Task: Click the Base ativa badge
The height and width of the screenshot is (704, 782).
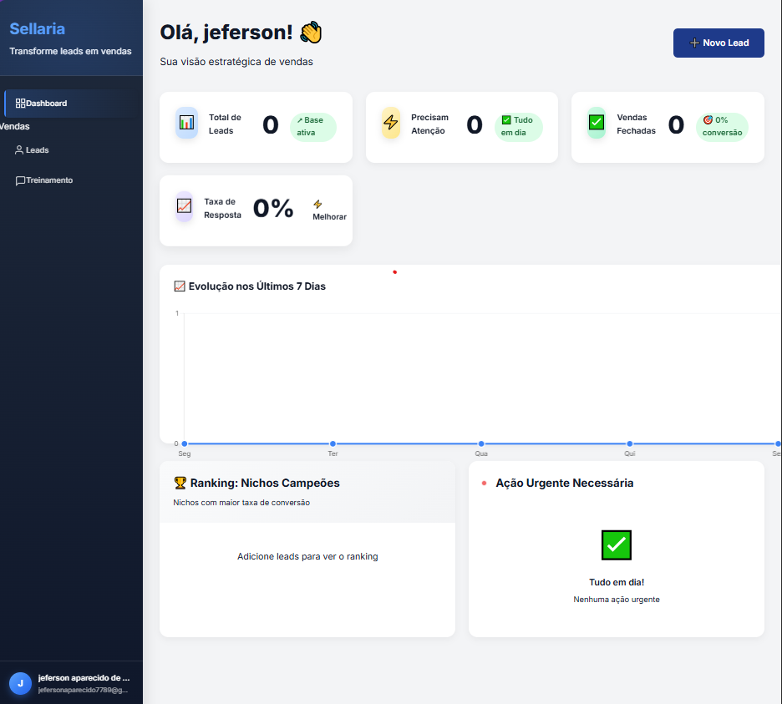Action: [x=313, y=127]
